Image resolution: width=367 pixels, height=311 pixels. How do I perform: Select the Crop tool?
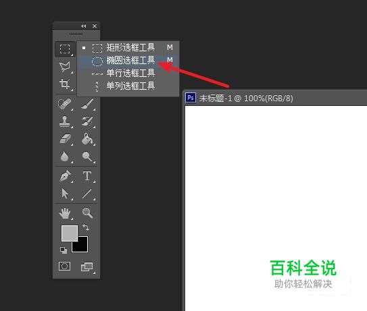[65, 84]
